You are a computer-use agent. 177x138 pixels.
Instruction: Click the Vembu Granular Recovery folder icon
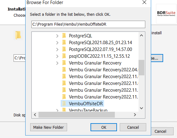tap(64, 63)
